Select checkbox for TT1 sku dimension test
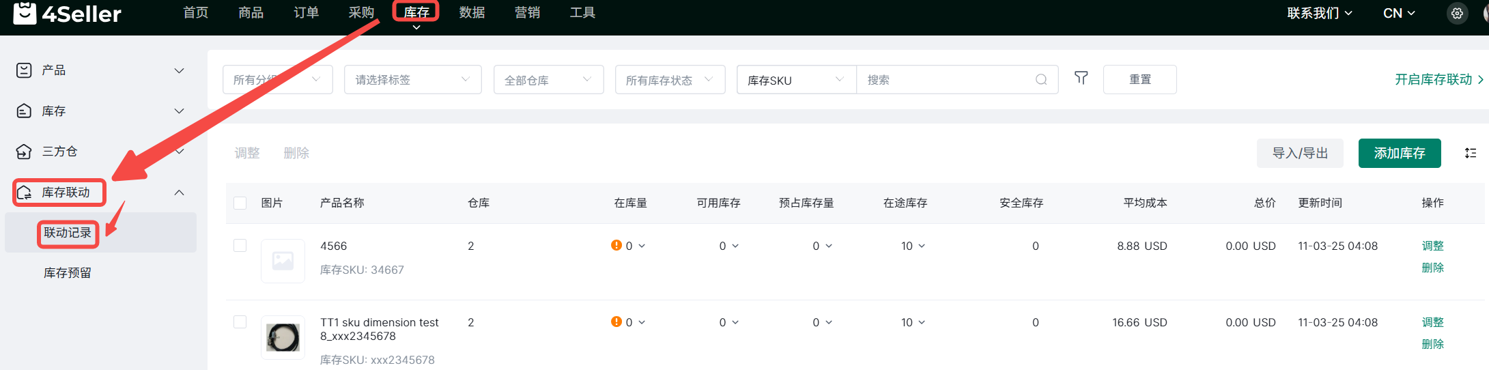This screenshot has height=370, width=1489. (240, 322)
